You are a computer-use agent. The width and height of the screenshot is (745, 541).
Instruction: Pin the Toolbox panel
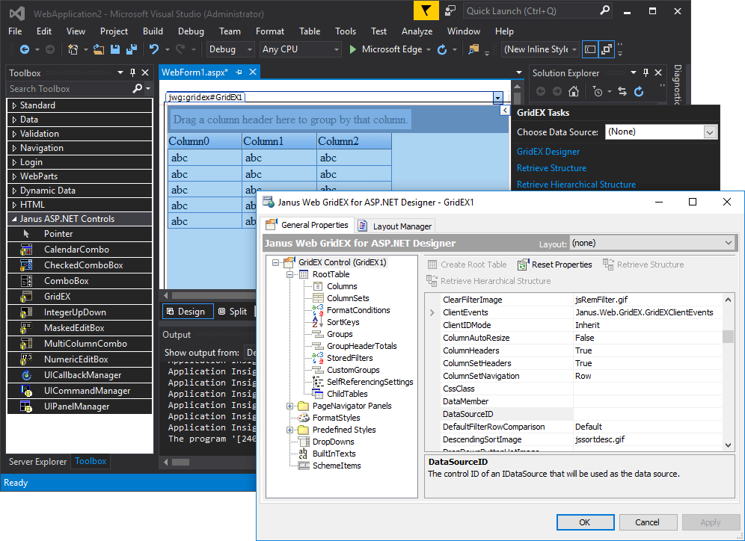(x=132, y=72)
